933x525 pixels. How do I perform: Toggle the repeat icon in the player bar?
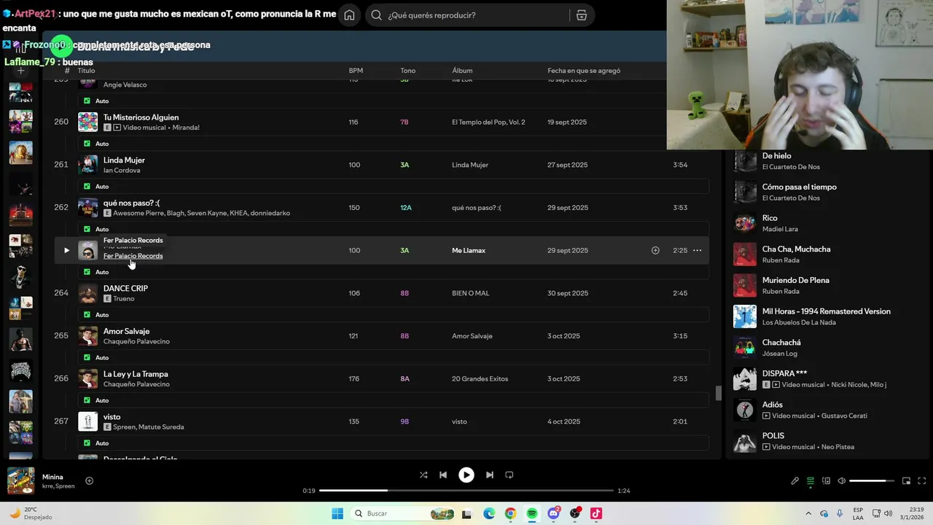[x=510, y=475]
